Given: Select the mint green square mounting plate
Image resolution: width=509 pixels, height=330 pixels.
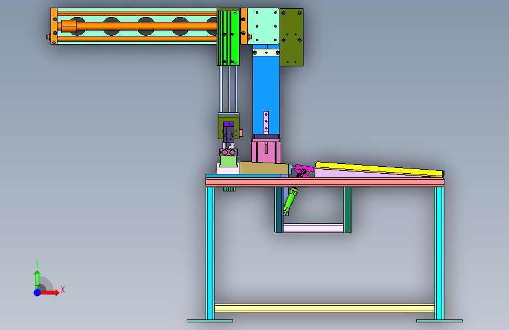Looking at the screenshot, I should tap(263, 26).
